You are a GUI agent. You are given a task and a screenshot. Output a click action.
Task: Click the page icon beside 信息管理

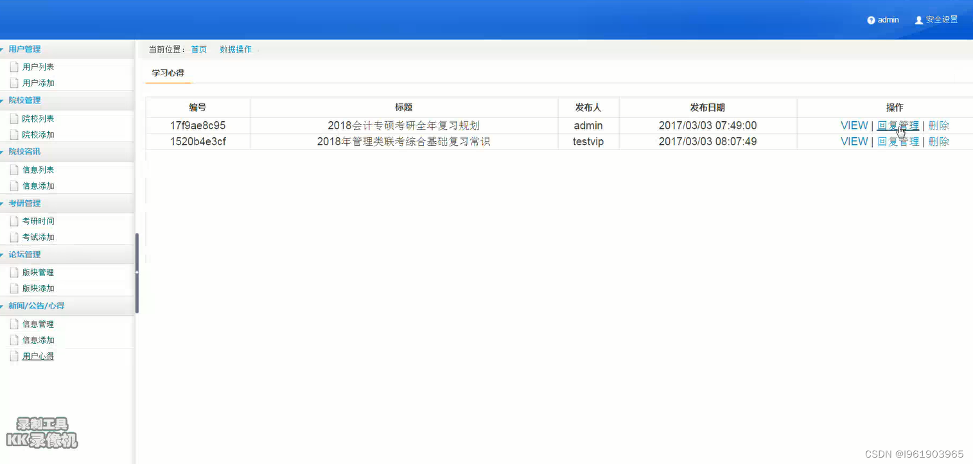[14, 323]
